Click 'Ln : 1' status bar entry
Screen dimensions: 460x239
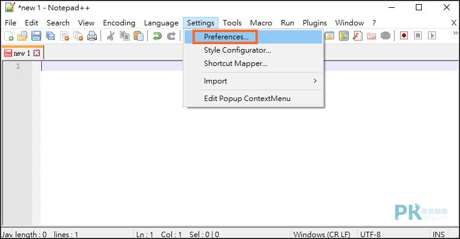coord(145,235)
